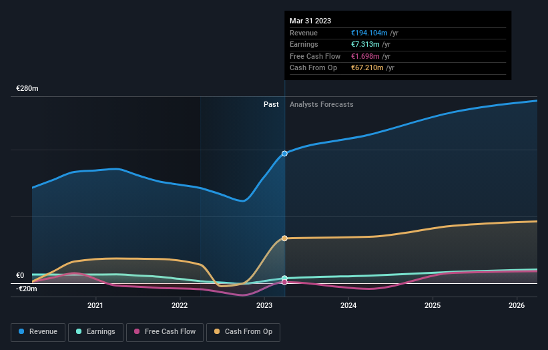Click the 2024 x-axis label
The width and height of the screenshot is (548, 350).
[x=348, y=305]
